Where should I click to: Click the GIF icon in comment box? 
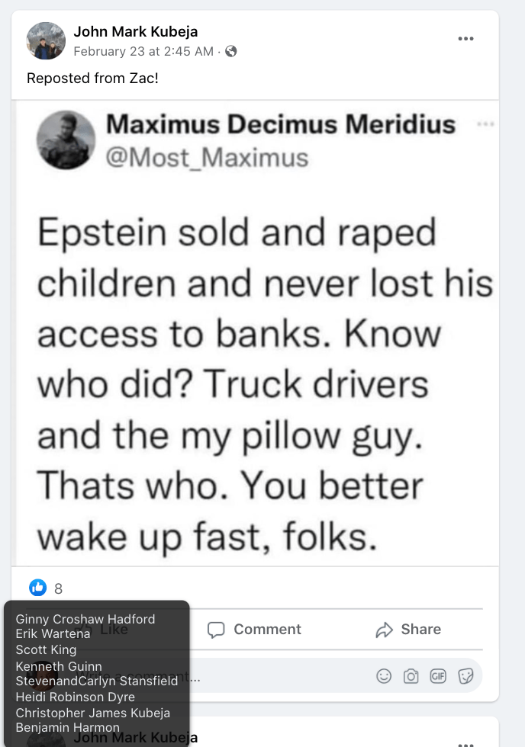click(x=437, y=675)
